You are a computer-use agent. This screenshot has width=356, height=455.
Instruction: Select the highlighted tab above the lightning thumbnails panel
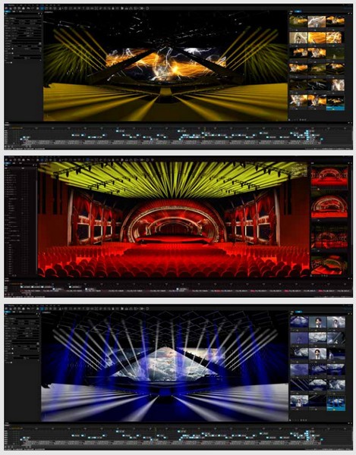pyautogui.click(x=298, y=11)
